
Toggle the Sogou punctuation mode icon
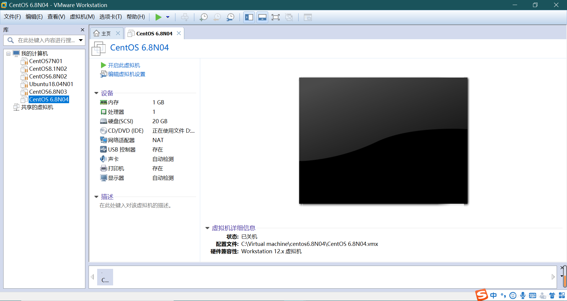(503, 295)
